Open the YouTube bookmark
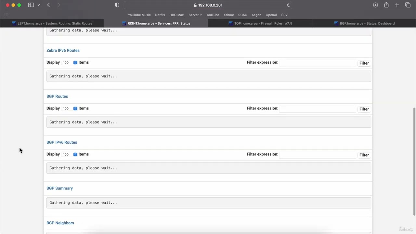Image resolution: width=416 pixels, height=234 pixels. [213, 15]
